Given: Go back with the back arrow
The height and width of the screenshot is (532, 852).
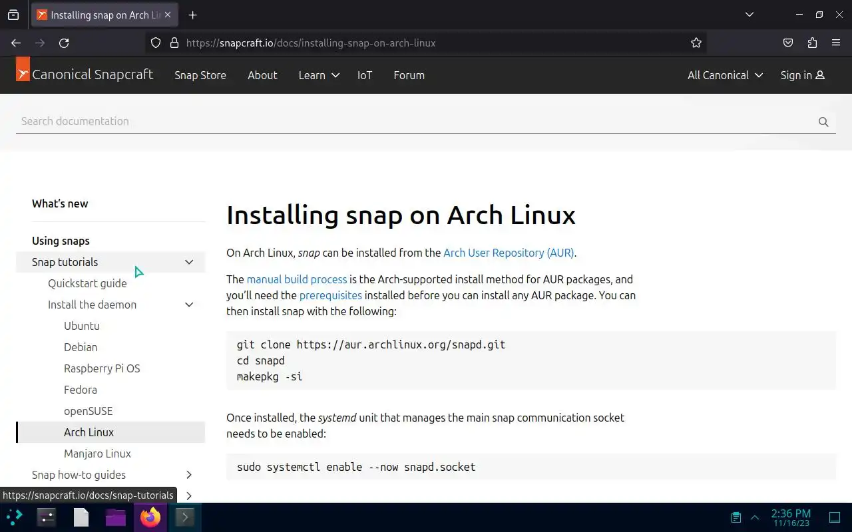Looking at the screenshot, I should pos(16,43).
